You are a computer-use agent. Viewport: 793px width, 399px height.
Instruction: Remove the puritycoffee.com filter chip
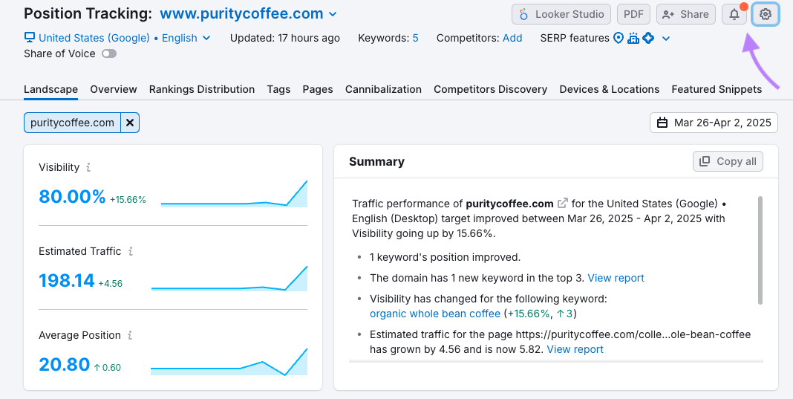click(130, 123)
